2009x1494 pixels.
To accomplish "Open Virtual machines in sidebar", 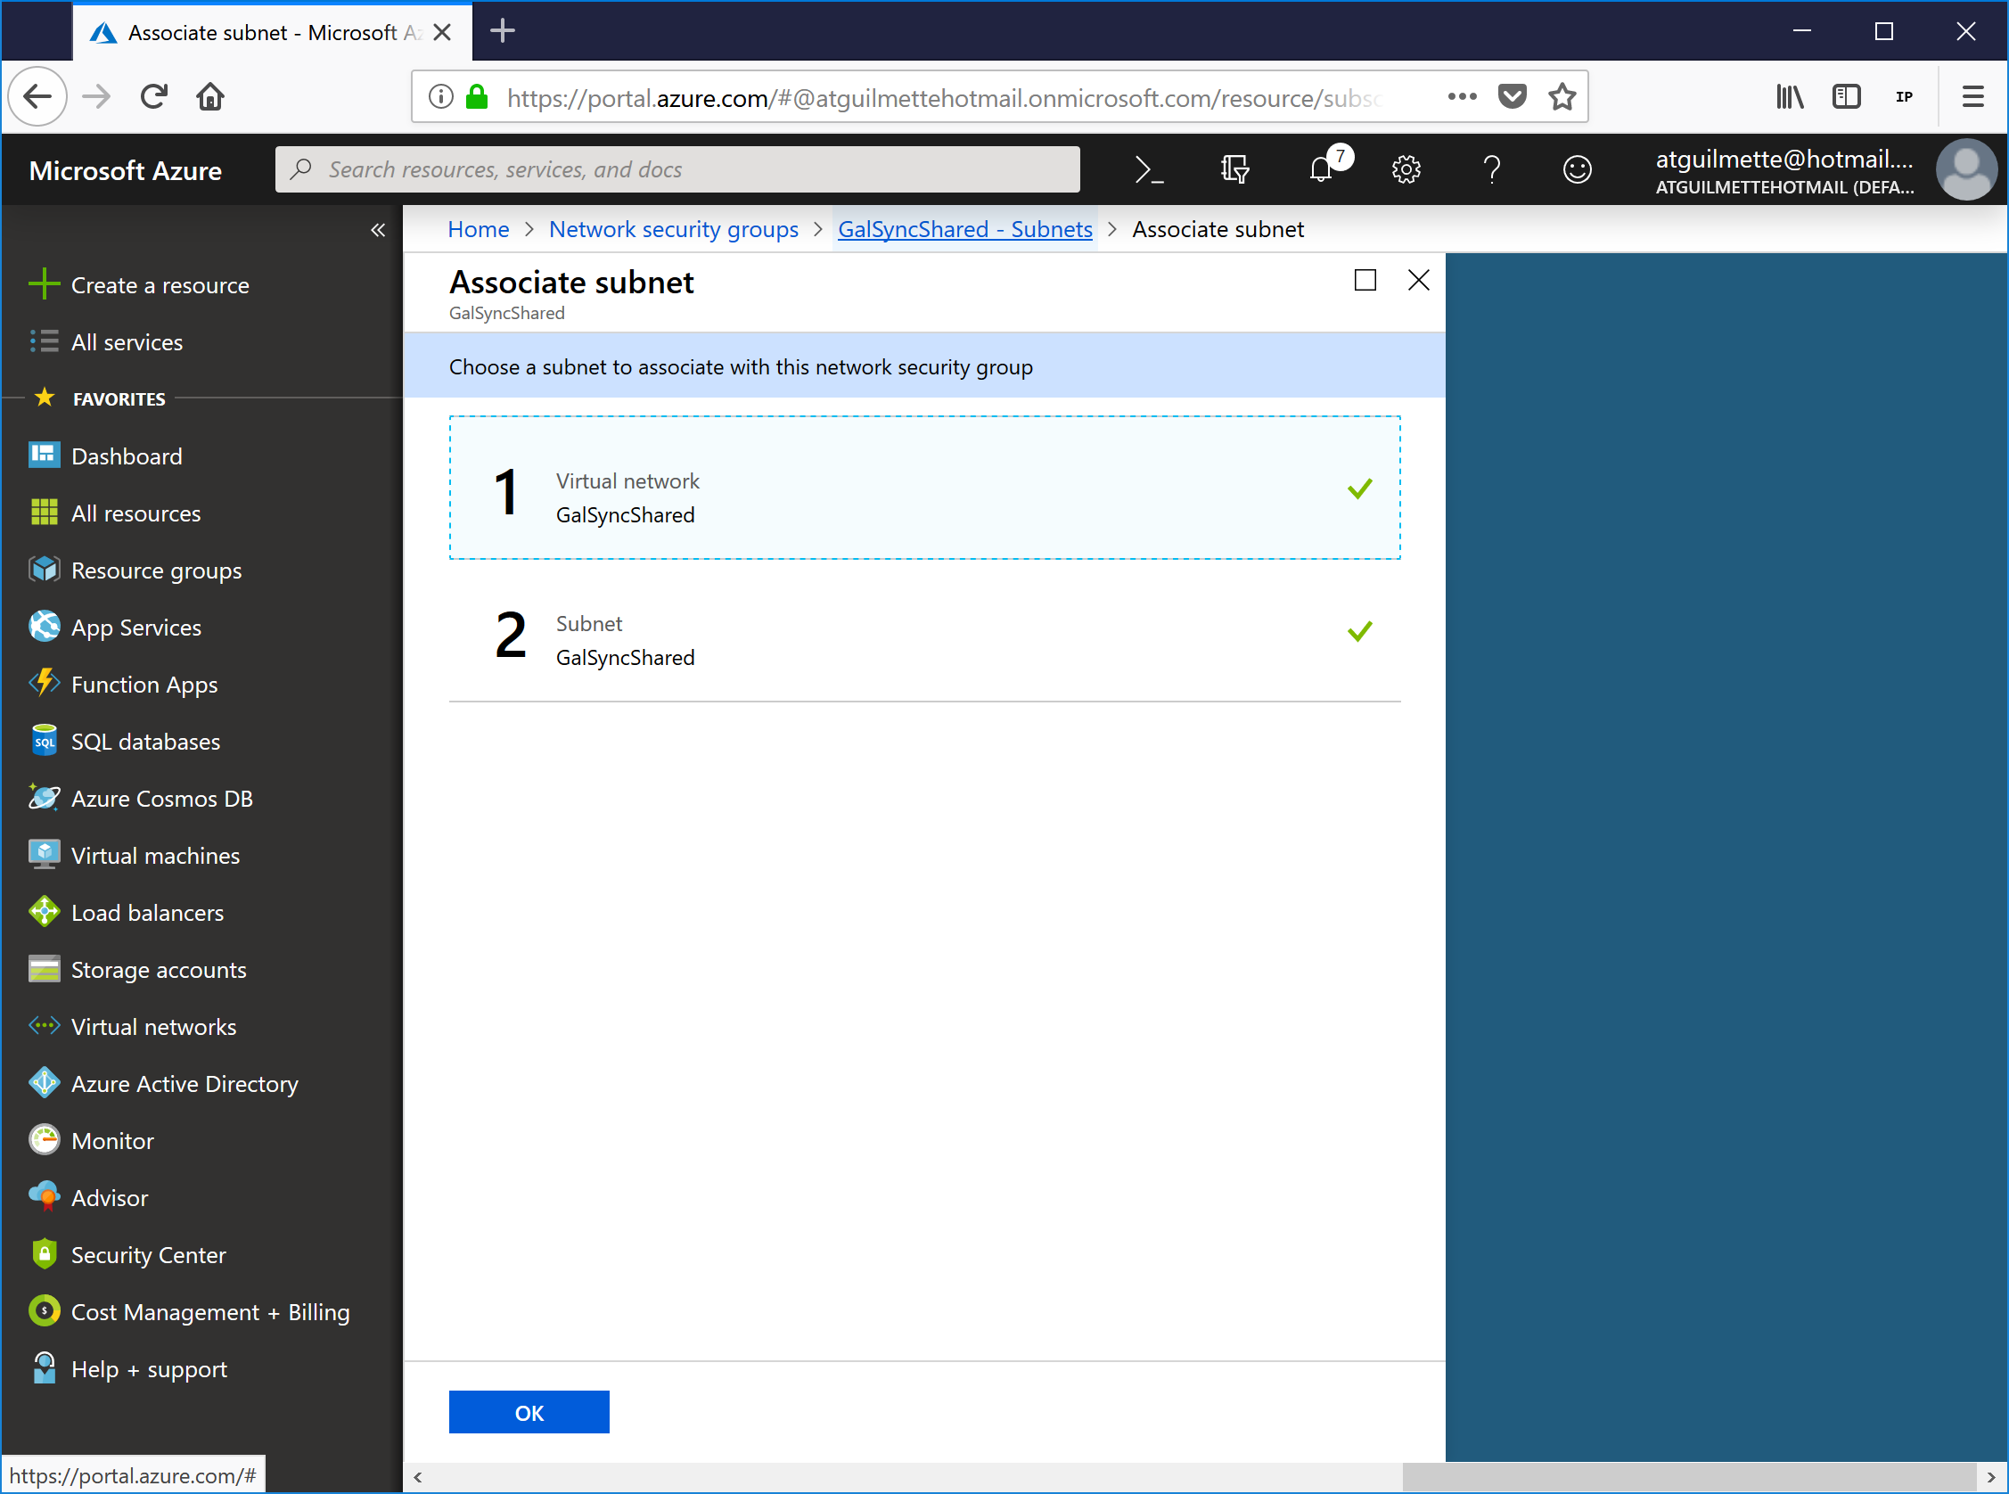I will [154, 856].
